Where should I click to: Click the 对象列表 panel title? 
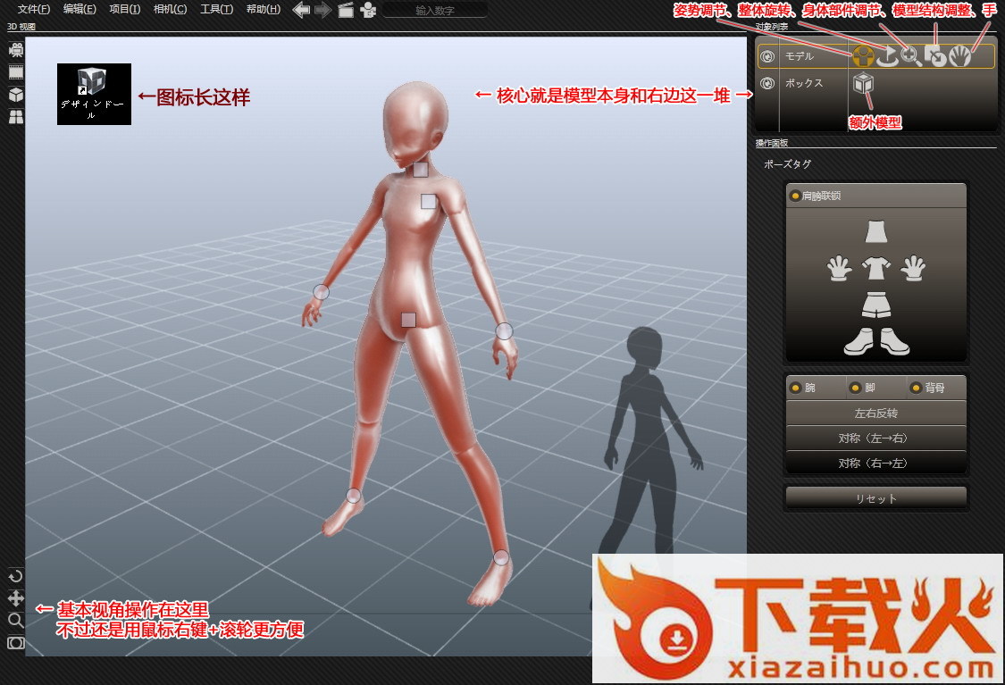click(771, 26)
